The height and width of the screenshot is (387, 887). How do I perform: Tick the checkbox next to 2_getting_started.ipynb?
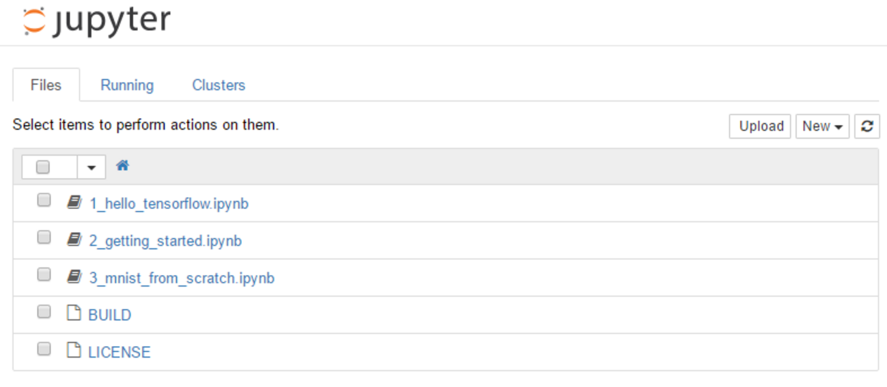point(44,238)
